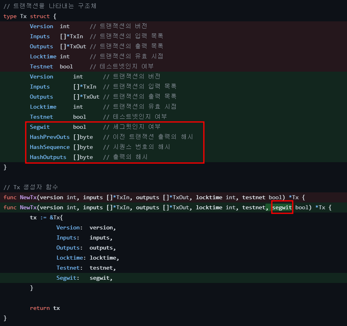Image resolution: width=347 pixels, height=326 pixels.
Task: Select 'Inputs' field on the added green line
Action: pyautogui.click(x=40, y=87)
